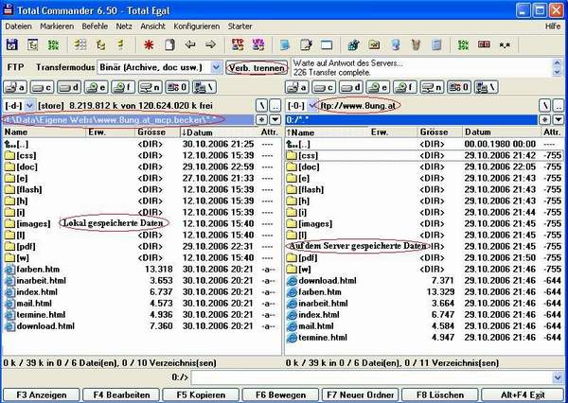Select drive c in left panel
Viewport: 568px width, 403px height.
(42, 87)
